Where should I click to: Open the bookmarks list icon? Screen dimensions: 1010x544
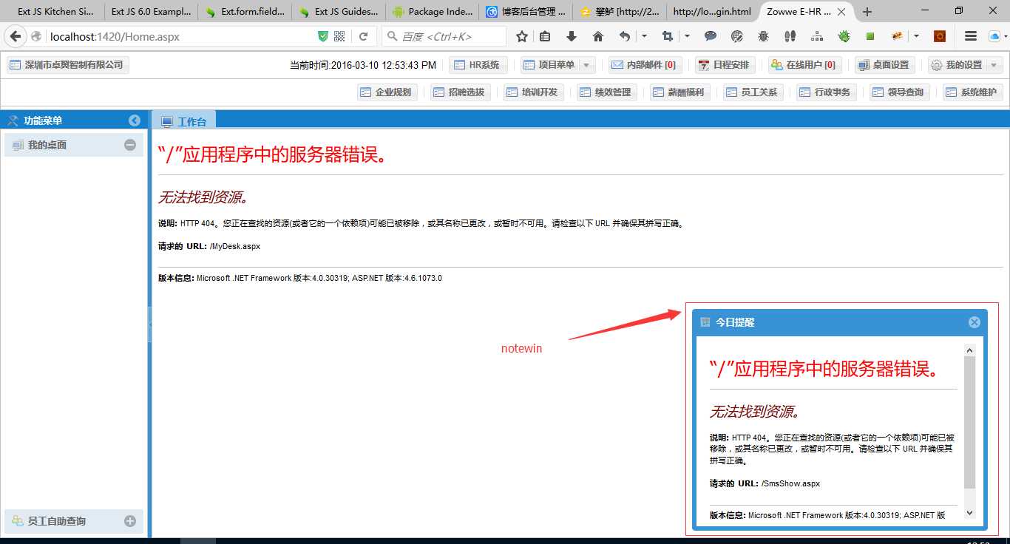click(546, 36)
